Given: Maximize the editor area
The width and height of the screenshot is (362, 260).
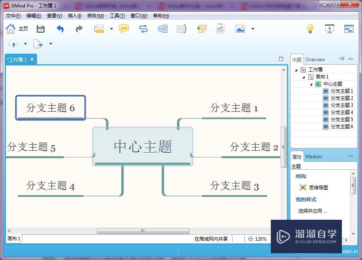Looking at the screenshot, I should pos(281,59).
